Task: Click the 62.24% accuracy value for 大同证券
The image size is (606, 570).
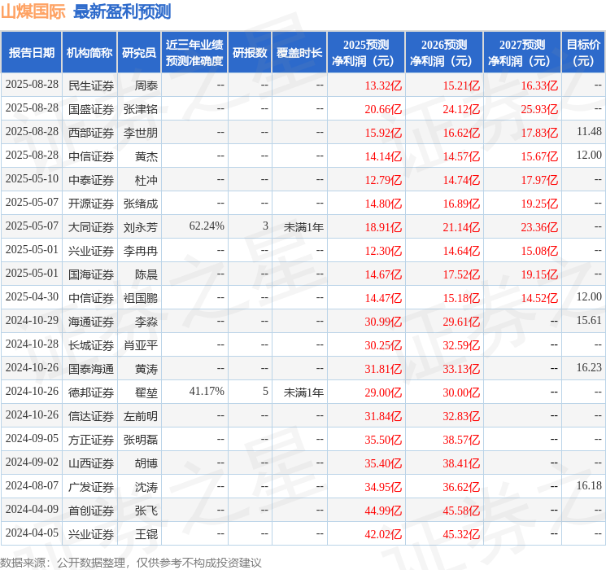Action: click(207, 226)
